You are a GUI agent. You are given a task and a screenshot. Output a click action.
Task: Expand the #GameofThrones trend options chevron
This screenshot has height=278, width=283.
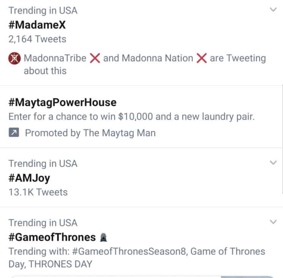273,222
